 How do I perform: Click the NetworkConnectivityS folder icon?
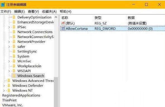pos(14,37)
